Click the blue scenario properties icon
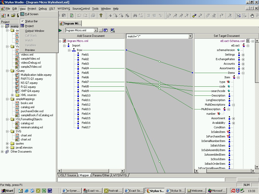The width and height of the screenshot is (259, 194). pyautogui.click(x=105, y=30)
